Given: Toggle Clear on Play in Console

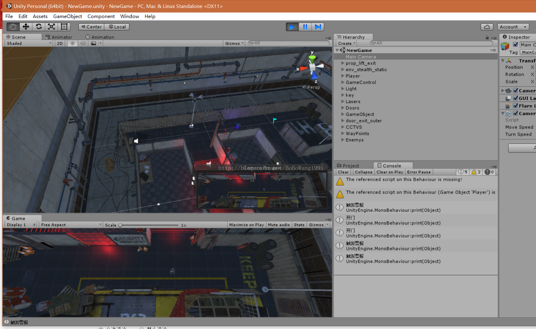Looking at the screenshot, I should pyautogui.click(x=390, y=172).
